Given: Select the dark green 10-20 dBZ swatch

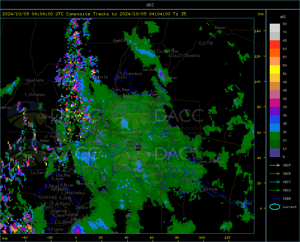Looking at the screenshot, I should (275, 144).
